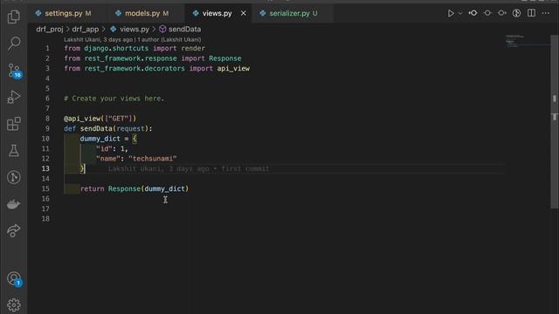Click rest_framework.decorators on line 3
Screen dimensions: 559x314
click(x=135, y=68)
